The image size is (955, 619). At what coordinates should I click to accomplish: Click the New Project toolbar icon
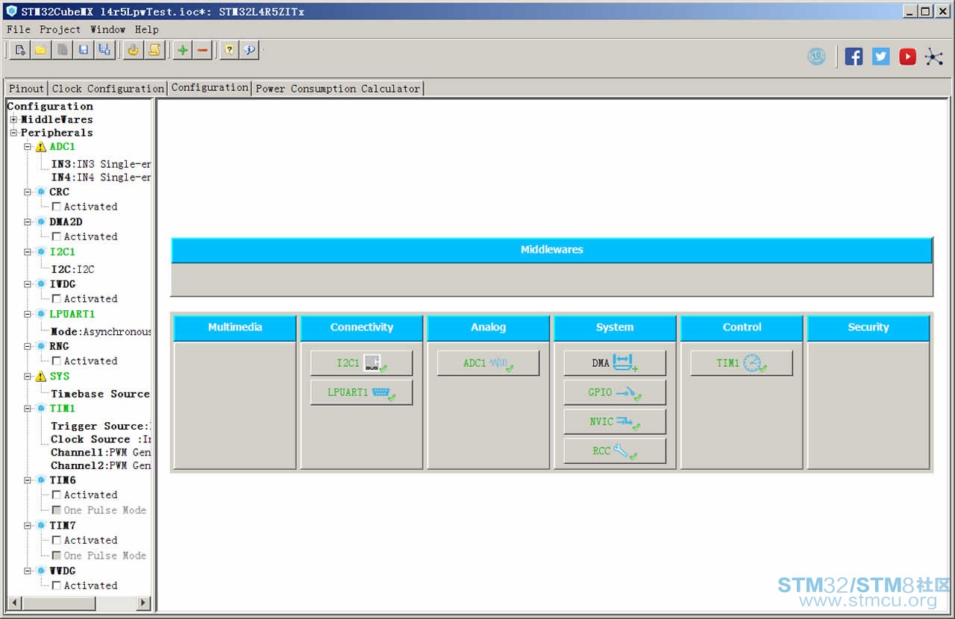[x=20, y=50]
